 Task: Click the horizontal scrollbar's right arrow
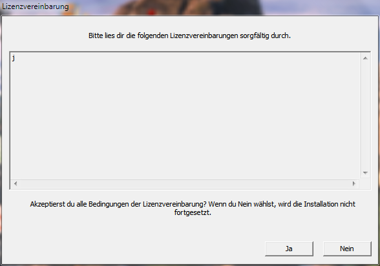(x=354, y=184)
